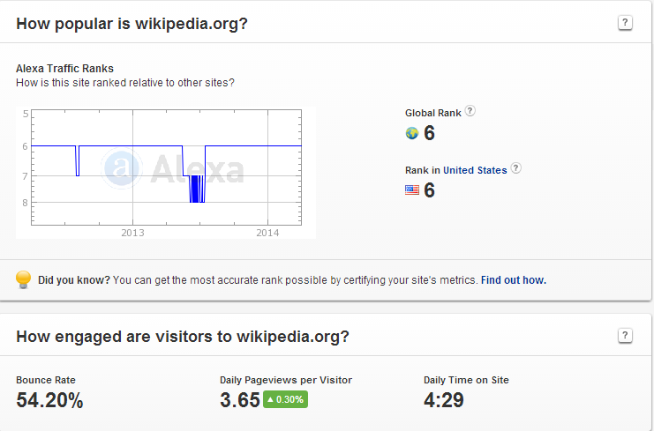The height and width of the screenshot is (431, 654).
Task: Click the green 0.30% change badge
Action: coord(285,399)
